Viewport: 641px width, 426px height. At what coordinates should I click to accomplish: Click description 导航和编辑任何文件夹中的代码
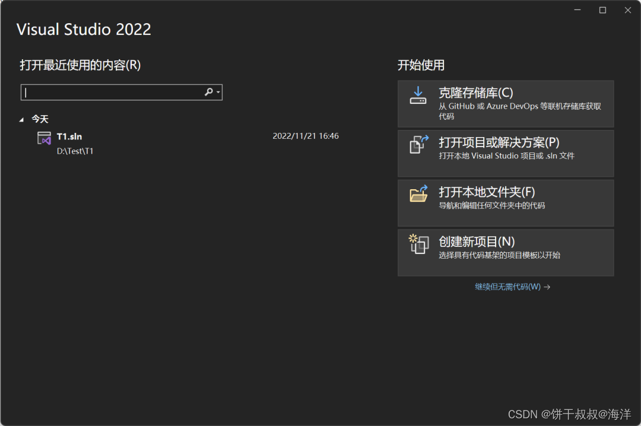tap(492, 205)
